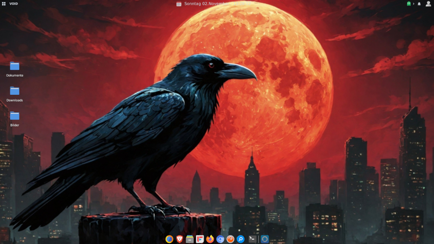
Task: Expand the system tray chevron arrow
Action: pyautogui.click(x=414, y=4)
